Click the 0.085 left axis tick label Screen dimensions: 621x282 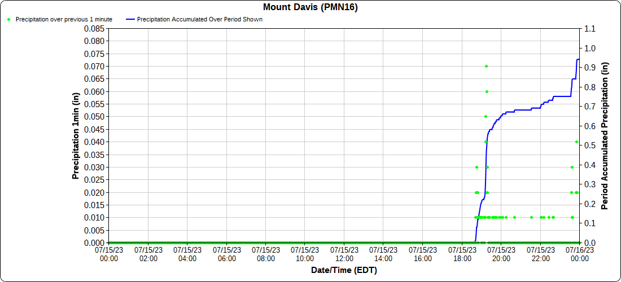(x=94, y=28)
